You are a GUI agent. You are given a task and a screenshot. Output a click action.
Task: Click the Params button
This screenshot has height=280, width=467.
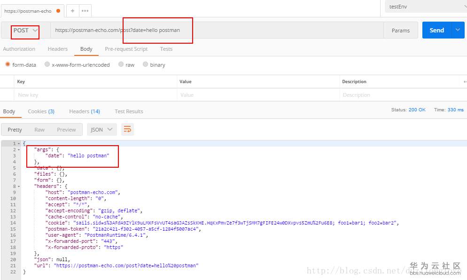[401, 31]
